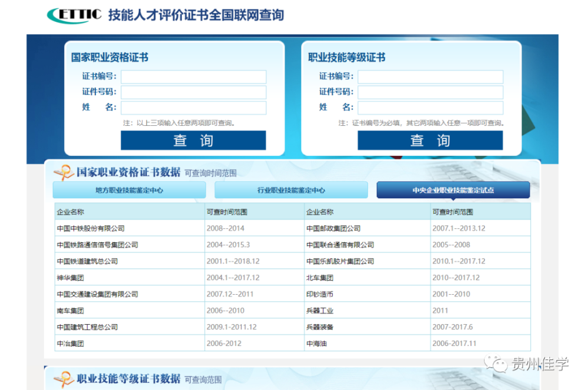Click 查询 button under 职业技能等级证书

click(x=430, y=140)
